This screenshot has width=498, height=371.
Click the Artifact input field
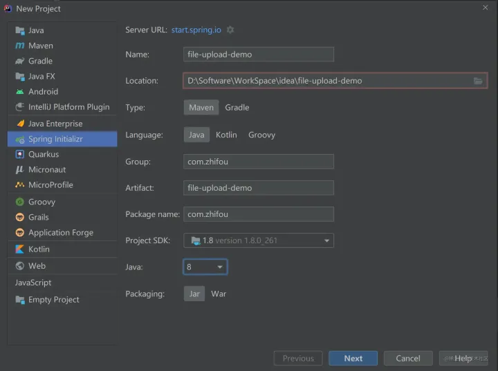pos(259,188)
